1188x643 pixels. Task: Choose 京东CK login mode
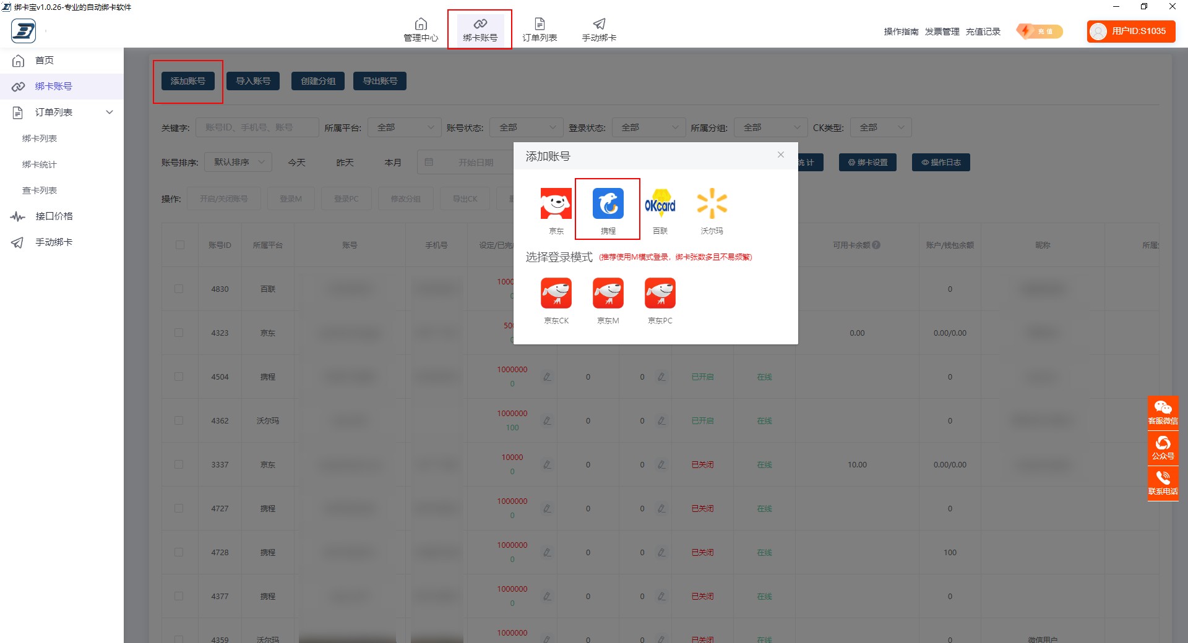point(556,293)
